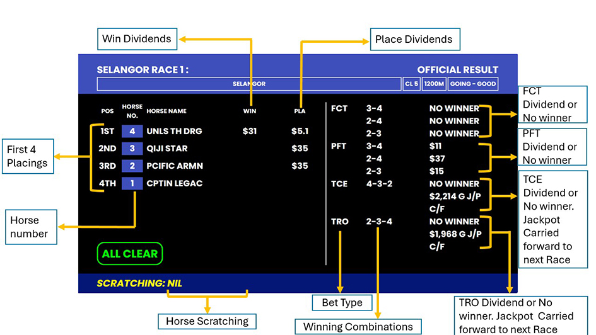Click the TRO 2-3-4 combination
This screenshot has width=596, height=335.
pyautogui.click(x=379, y=222)
